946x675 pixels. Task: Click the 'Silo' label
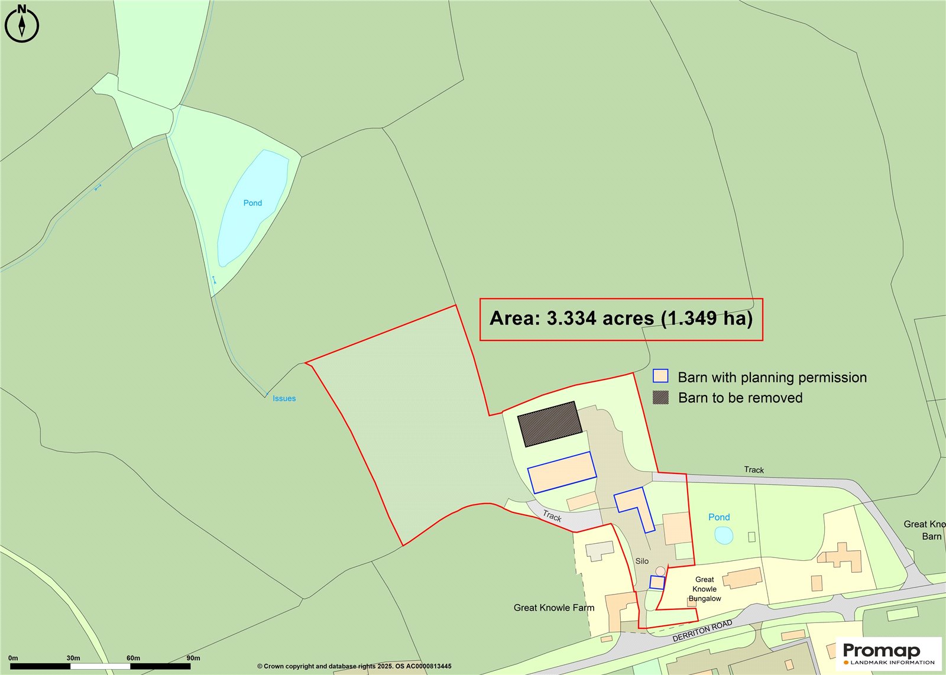coord(642,561)
